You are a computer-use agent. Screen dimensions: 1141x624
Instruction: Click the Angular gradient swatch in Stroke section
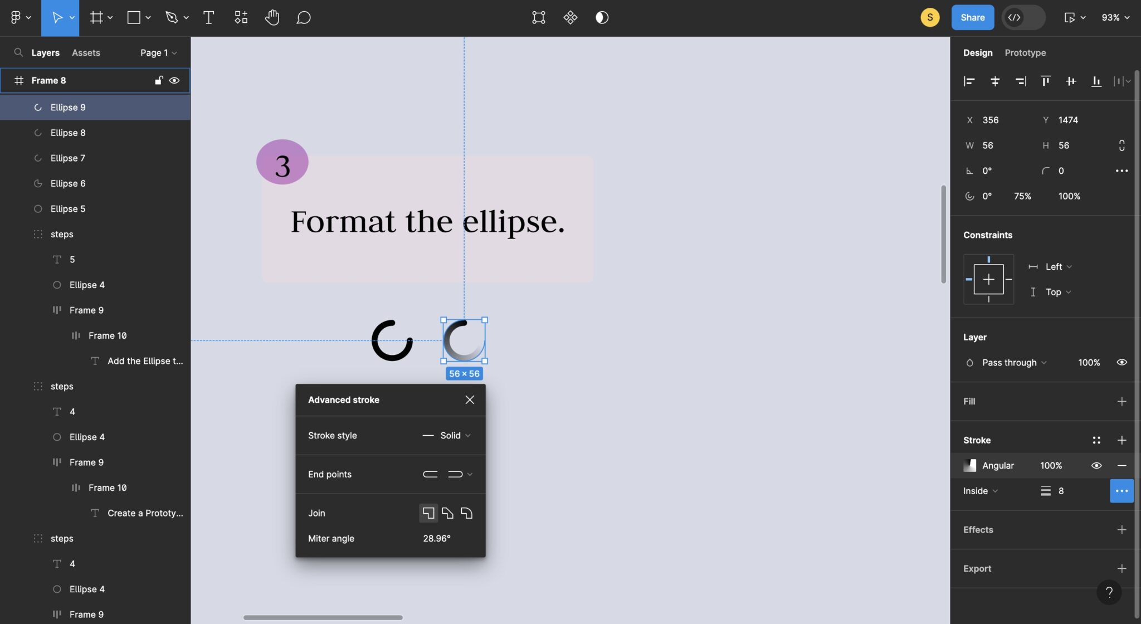(969, 465)
